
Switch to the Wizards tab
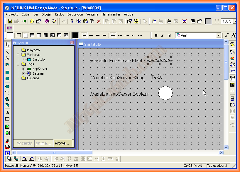[x=24, y=143]
